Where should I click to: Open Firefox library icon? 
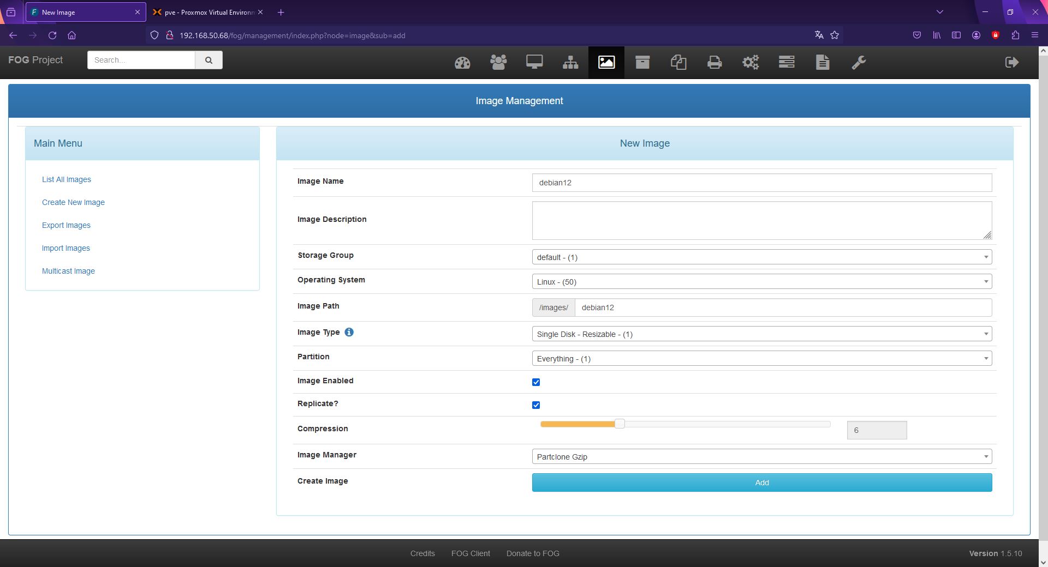(937, 35)
